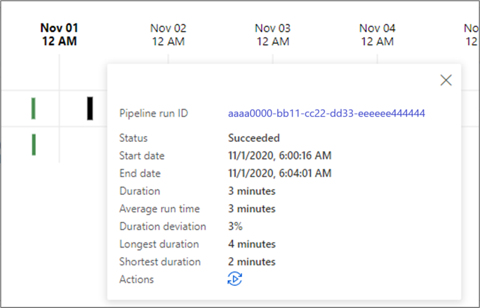Click the shortest duration value of 2 minutes
The image size is (480, 308).
click(252, 262)
